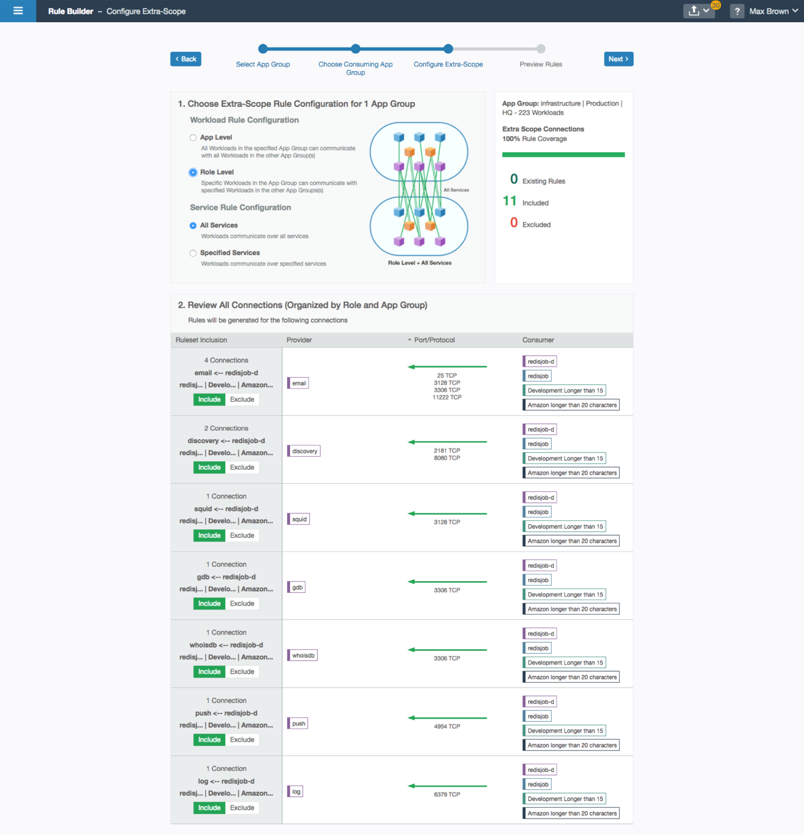Click the email provider label tag
804x834 pixels.
tap(298, 383)
